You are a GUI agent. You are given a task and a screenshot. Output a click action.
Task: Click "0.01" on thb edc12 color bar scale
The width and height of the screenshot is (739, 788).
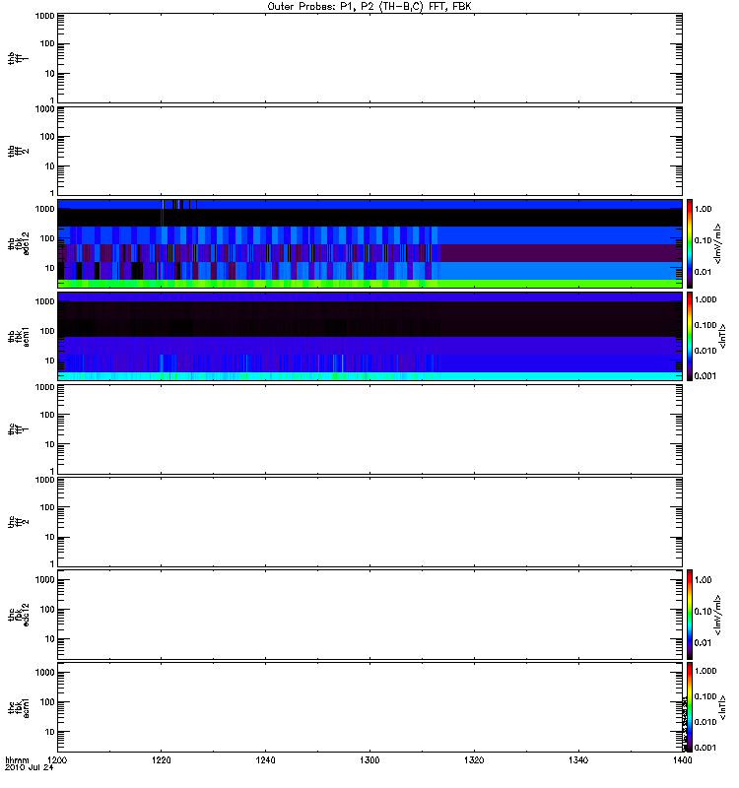[703, 272]
